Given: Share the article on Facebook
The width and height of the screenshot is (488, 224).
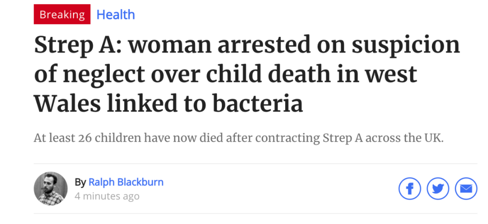Looking at the screenshot, I should click(409, 189).
